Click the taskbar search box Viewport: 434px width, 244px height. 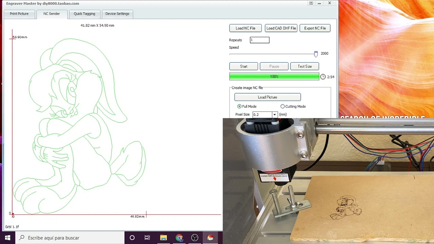coord(70,238)
